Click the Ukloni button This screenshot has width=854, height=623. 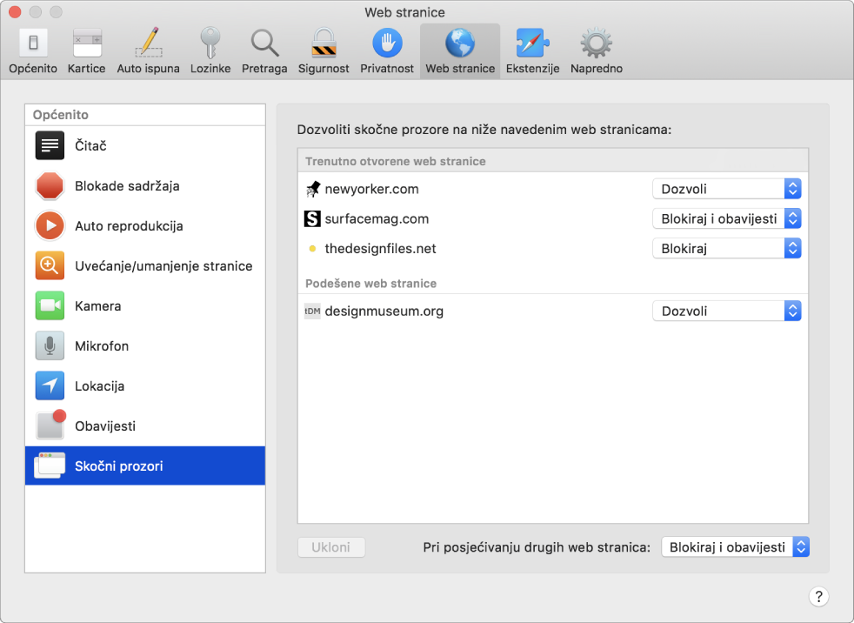331,547
